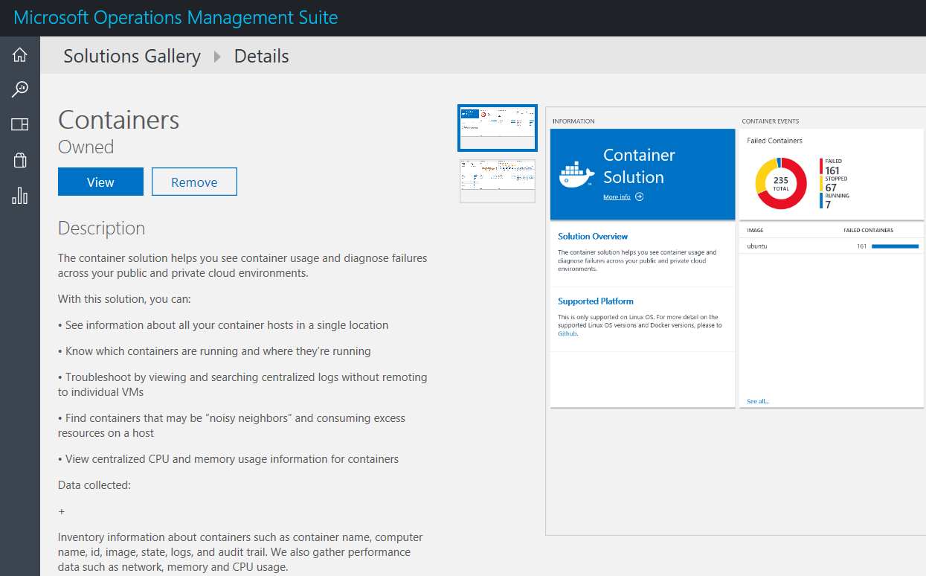Image resolution: width=926 pixels, height=576 pixels.
Task: Expand the plus sign under Data collected
Action: tap(61, 511)
